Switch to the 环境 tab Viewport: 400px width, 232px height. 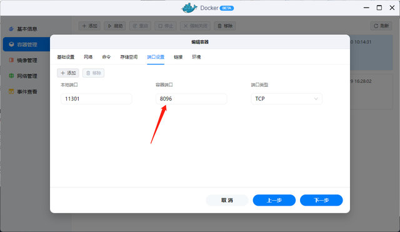tap(196, 57)
